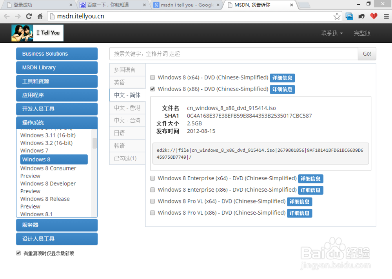Select Windows 3.11 (16-bit) in list
Screen dimensions: 392x279
[48, 135]
